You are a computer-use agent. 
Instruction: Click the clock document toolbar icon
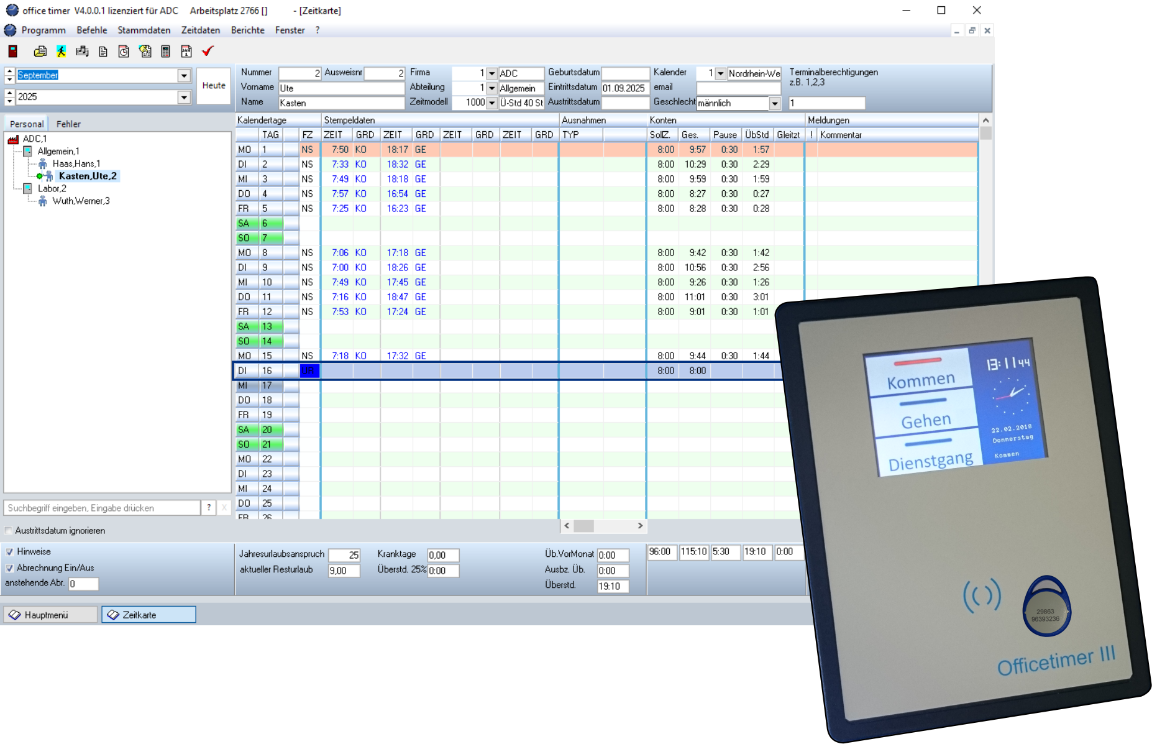124,52
